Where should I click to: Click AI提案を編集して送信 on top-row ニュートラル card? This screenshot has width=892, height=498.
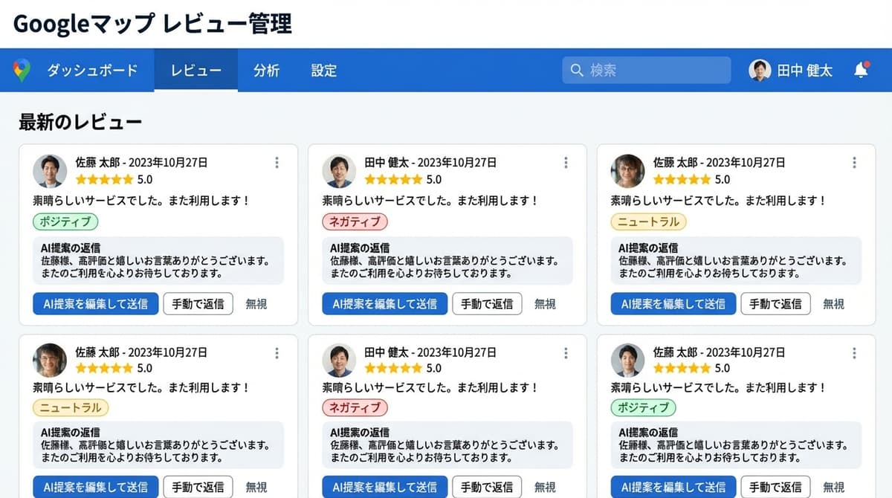673,303
